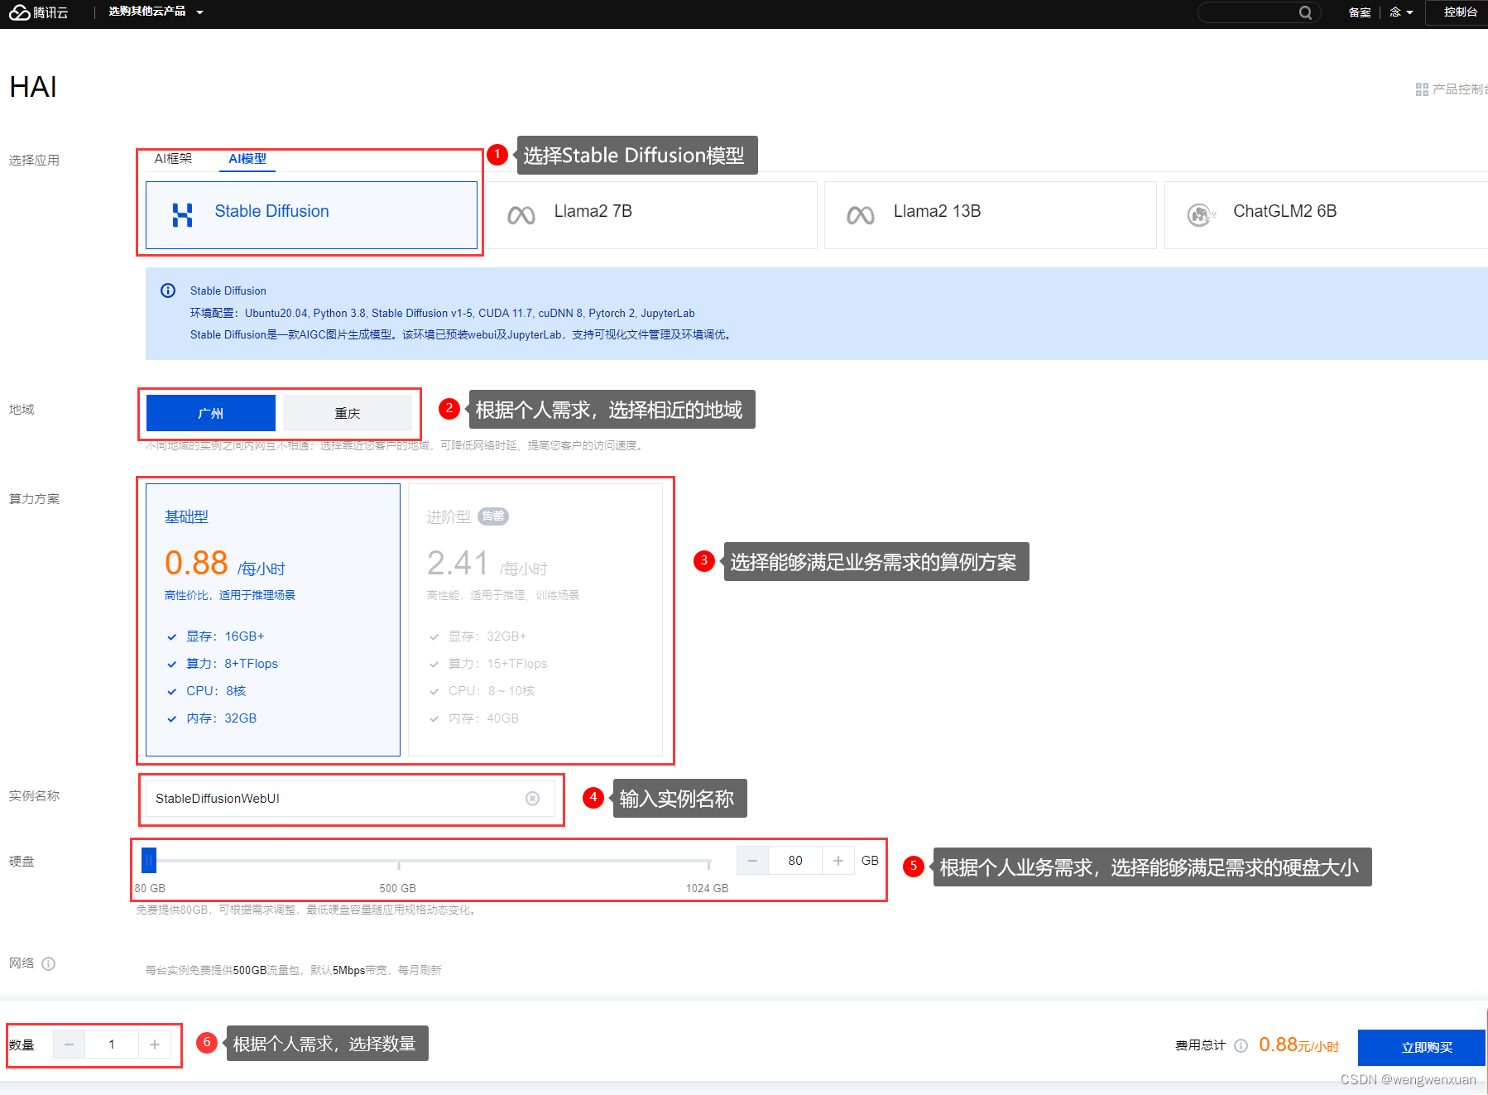Expand the user account dropdown arrow

pyautogui.click(x=1409, y=12)
